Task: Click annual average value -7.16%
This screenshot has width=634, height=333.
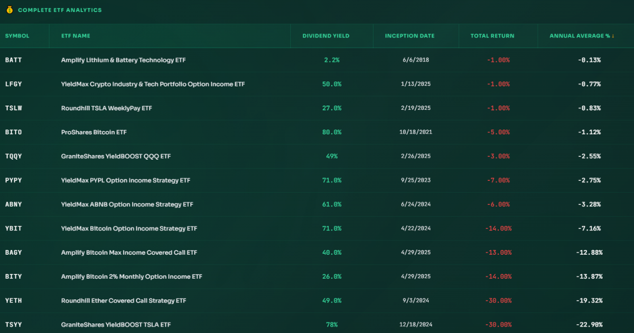Action: point(589,228)
